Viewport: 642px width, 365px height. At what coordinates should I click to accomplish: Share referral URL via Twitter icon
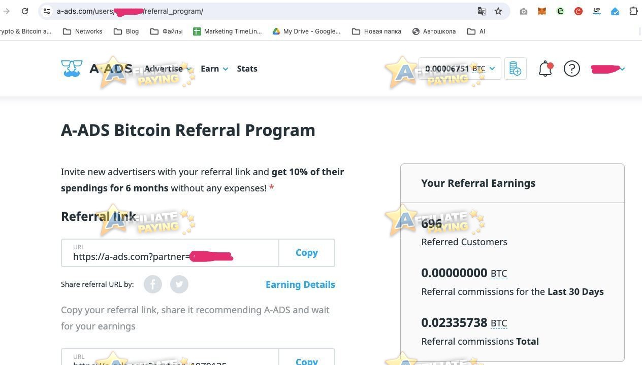coord(179,284)
